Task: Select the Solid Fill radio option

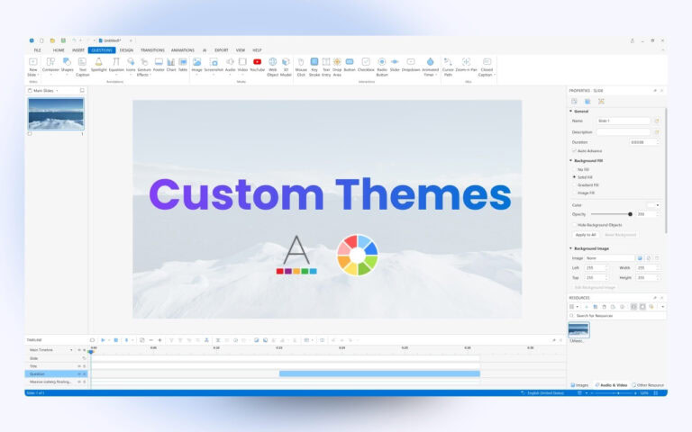Action: tap(575, 177)
